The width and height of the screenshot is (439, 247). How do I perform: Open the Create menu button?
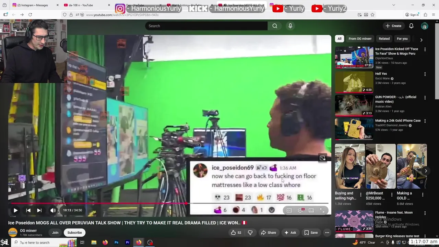point(393,26)
